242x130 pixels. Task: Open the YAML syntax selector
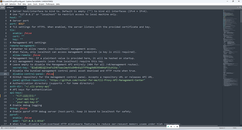click(235, 128)
